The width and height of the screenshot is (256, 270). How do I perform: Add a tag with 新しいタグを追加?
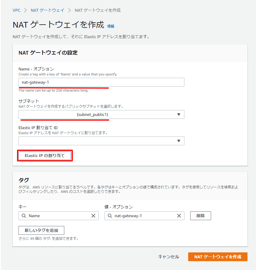[41, 230]
